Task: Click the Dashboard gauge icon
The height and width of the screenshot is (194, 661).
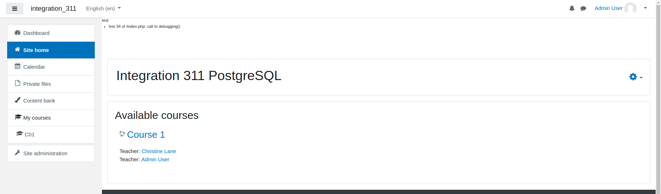Action: pos(18,33)
